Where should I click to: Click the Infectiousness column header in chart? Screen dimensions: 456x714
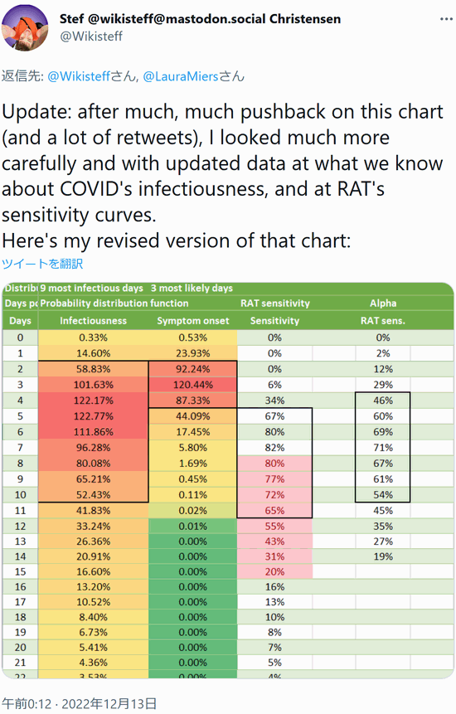coord(94,321)
